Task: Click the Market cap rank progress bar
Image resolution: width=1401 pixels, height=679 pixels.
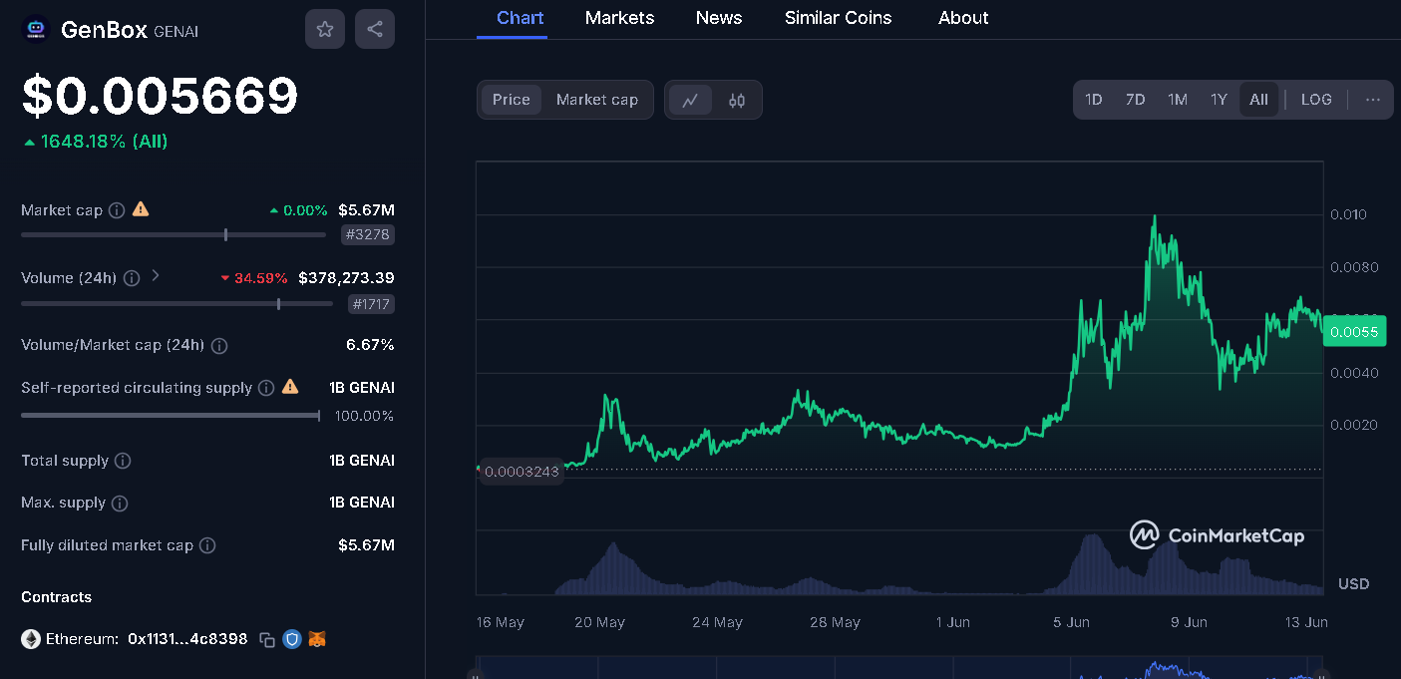Action: pos(174,235)
